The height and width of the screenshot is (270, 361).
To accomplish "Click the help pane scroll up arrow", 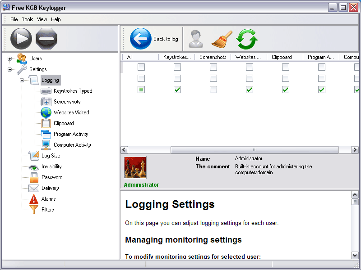I will pos(355,195).
